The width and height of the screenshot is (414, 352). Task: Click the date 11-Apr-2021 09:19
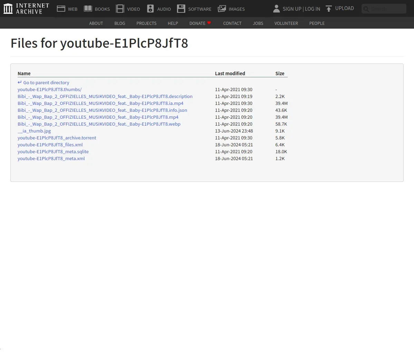[234, 96]
